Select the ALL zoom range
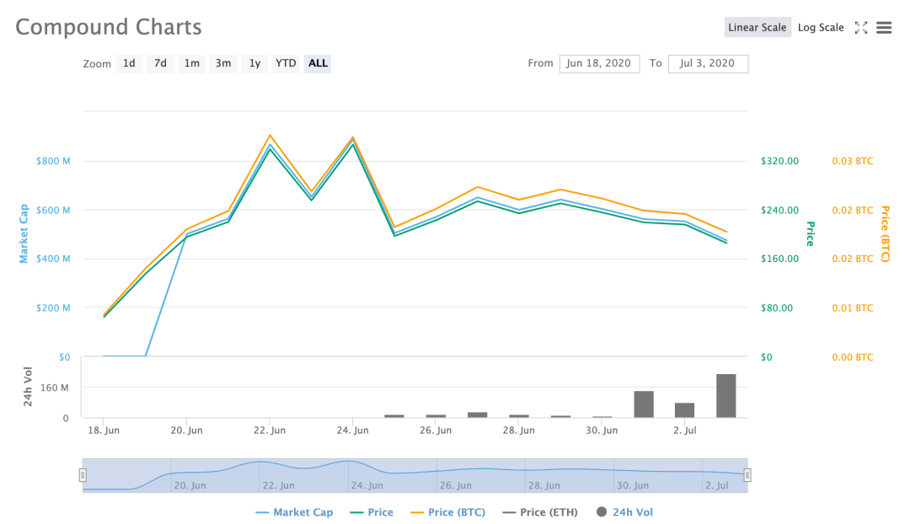The height and width of the screenshot is (524, 910). coord(318,63)
